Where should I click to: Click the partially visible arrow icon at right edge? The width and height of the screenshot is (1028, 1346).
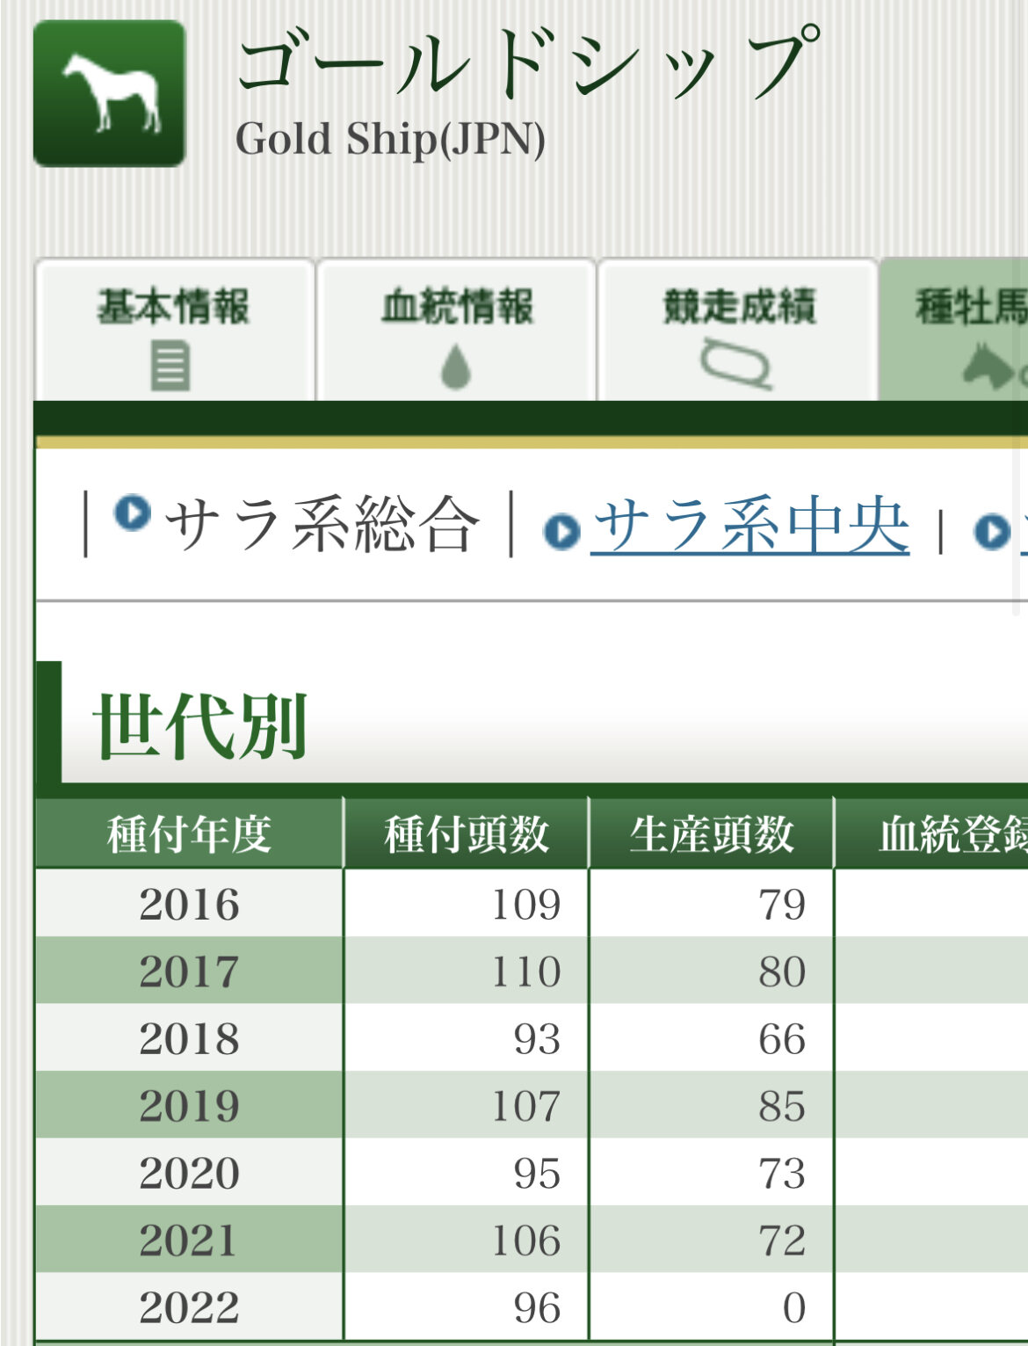992,531
